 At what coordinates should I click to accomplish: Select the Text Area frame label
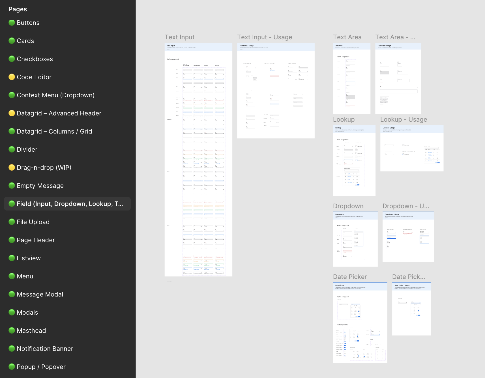point(347,37)
